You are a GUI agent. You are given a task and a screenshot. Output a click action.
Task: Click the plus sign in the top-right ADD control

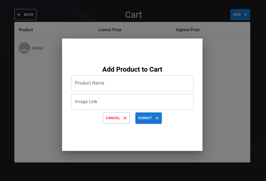coord(245,14)
